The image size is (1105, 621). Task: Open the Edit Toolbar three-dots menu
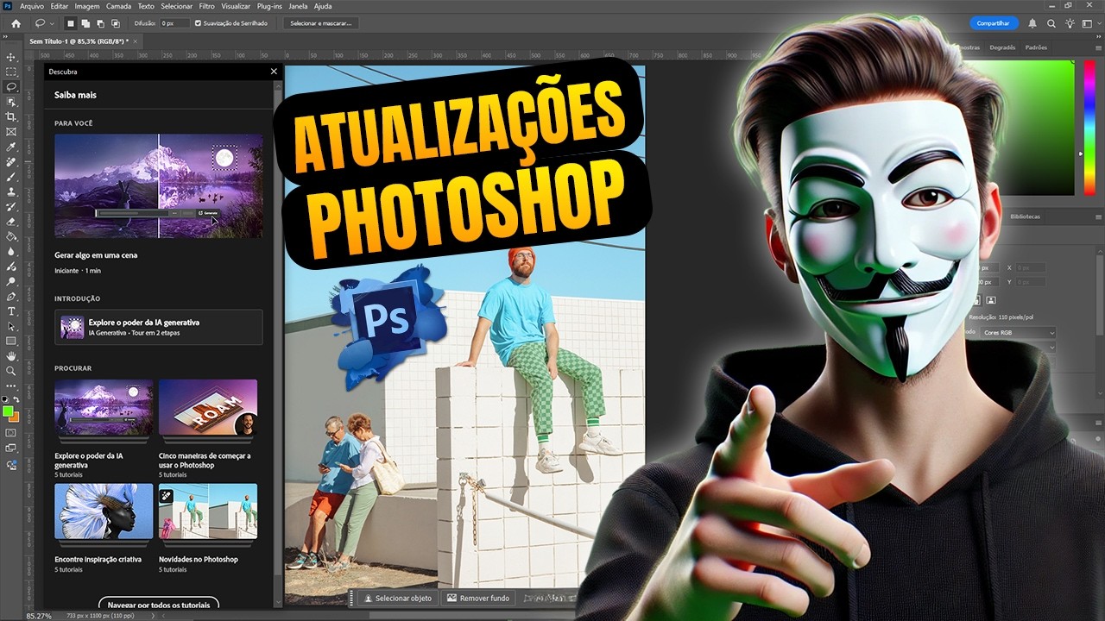click(x=11, y=386)
